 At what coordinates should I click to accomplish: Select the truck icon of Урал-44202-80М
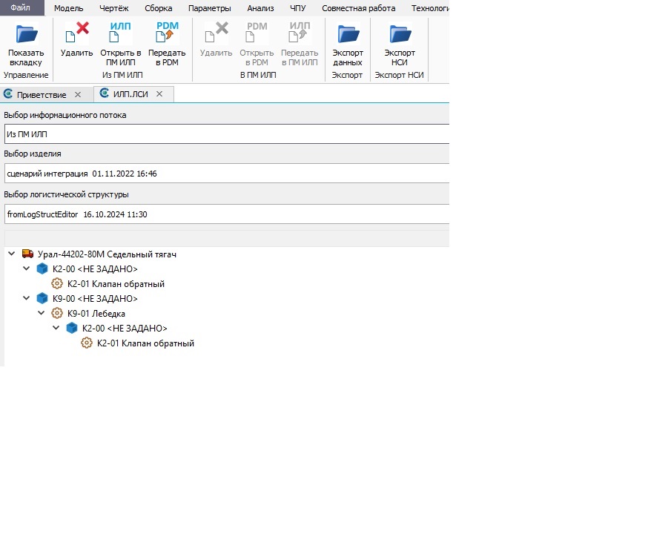tap(28, 254)
